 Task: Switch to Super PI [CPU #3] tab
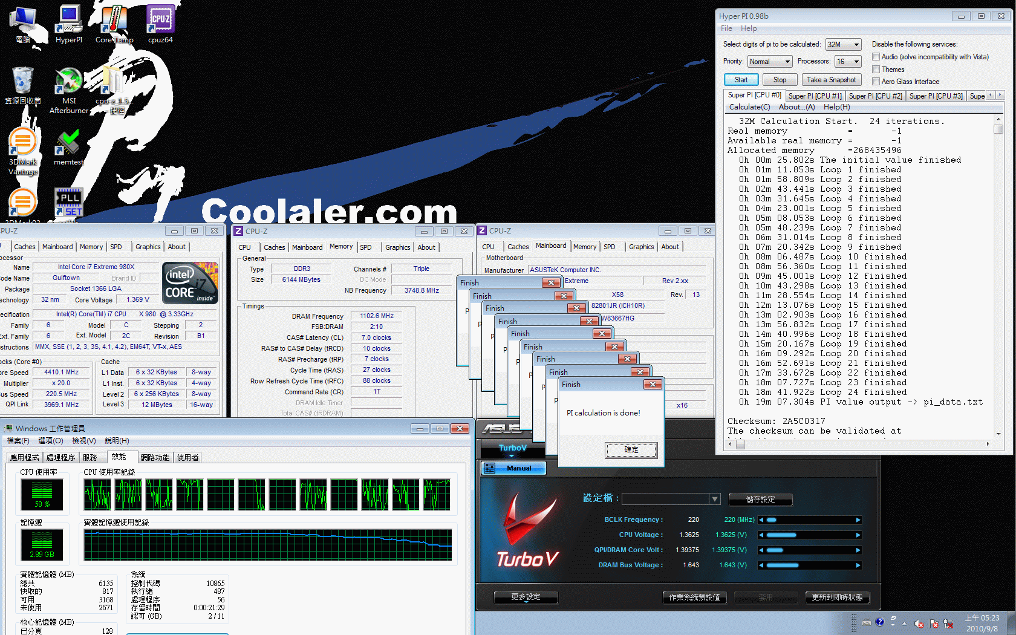point(936,96)
